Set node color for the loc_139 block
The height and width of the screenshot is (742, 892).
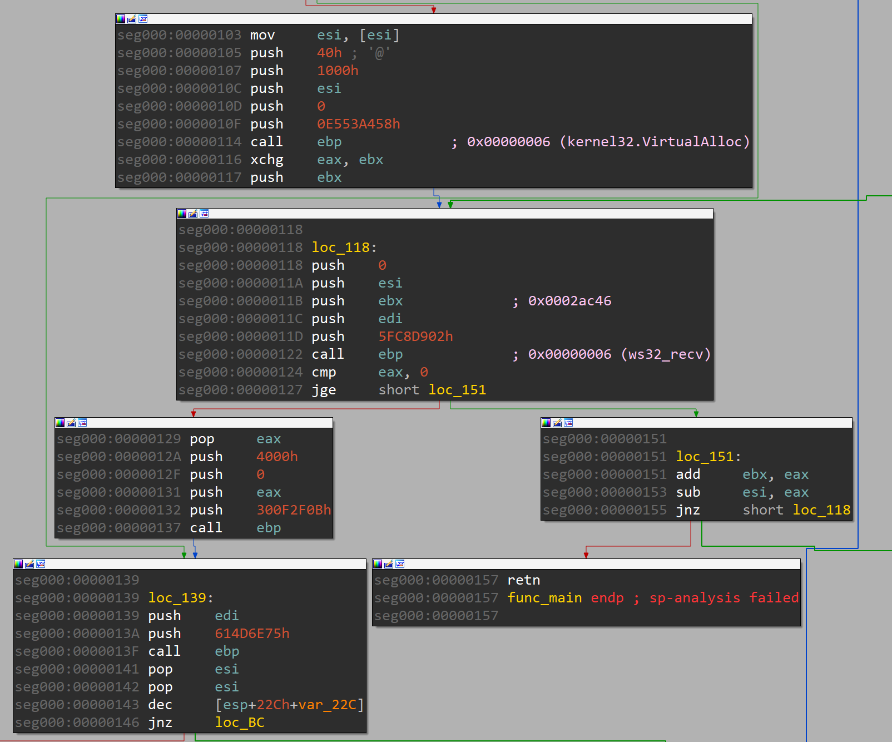(x=18, y=564)
